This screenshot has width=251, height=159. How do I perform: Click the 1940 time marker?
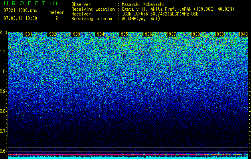243,34
